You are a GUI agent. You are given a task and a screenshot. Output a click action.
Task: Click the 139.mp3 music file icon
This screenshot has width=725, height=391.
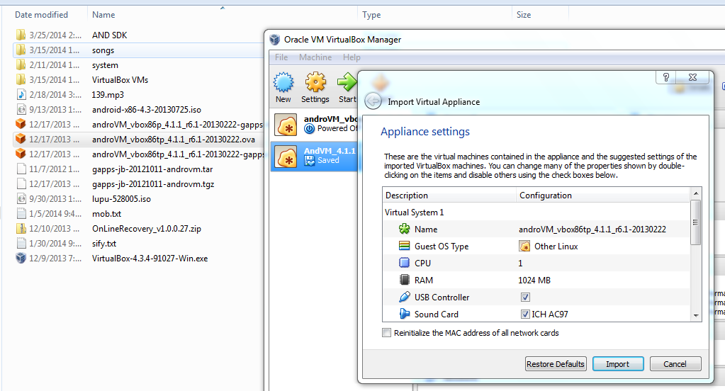(x=21, y=94)
